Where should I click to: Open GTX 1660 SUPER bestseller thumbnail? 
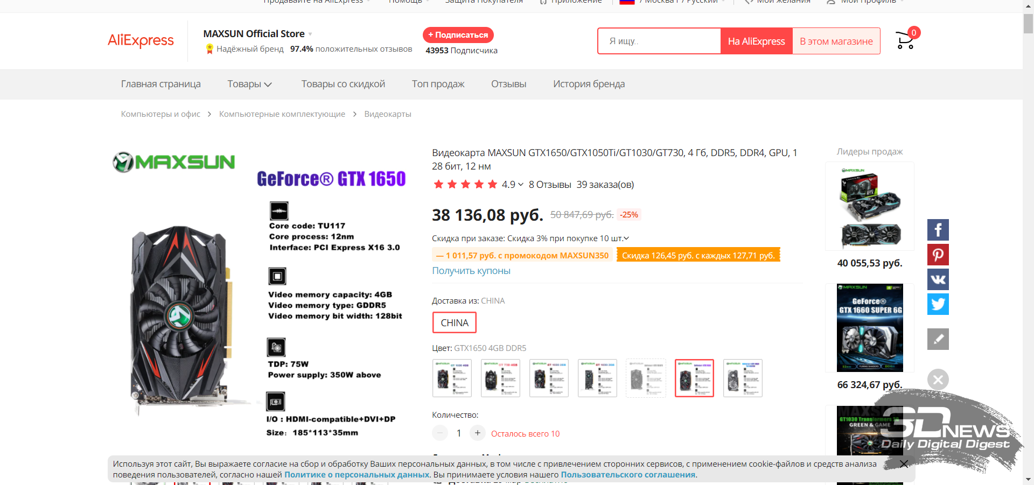point(870,328)
